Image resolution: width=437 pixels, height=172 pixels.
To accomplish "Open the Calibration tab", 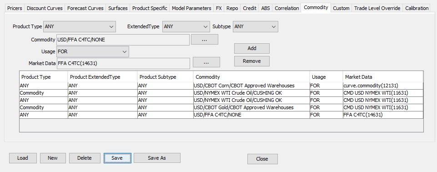I will pos(417,8).
